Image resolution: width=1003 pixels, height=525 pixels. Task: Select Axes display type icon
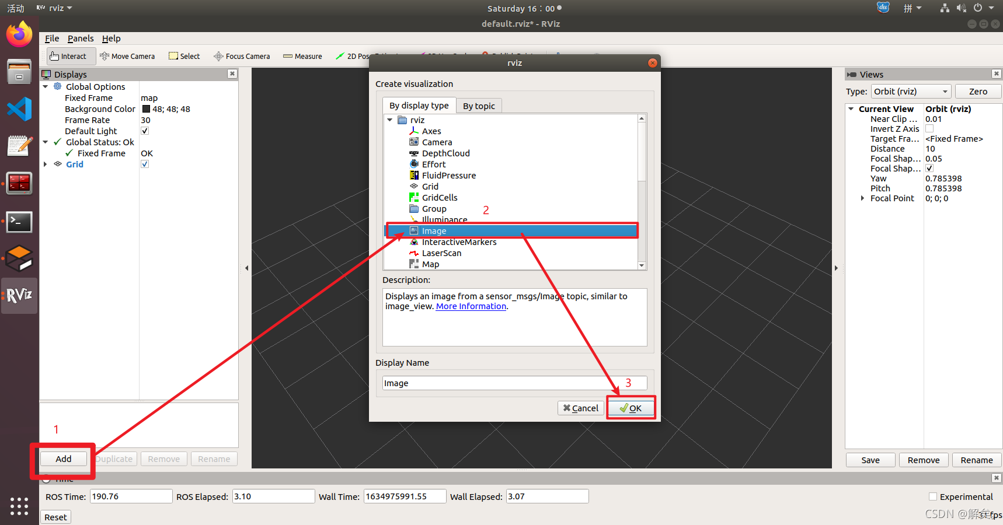414,131
